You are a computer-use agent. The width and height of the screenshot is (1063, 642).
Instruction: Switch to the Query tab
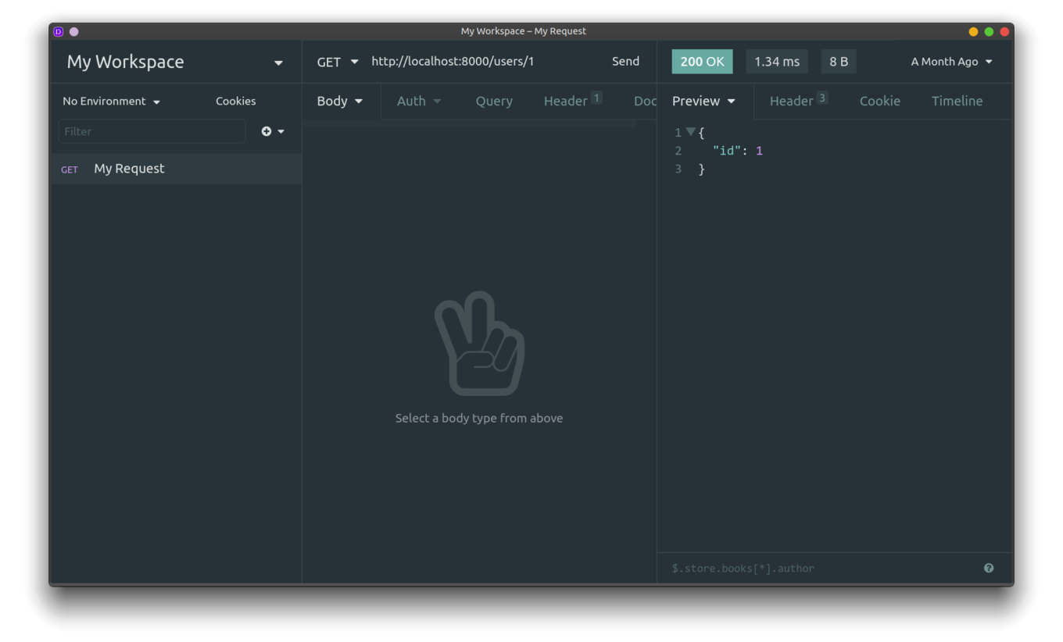tap(494, 101)
